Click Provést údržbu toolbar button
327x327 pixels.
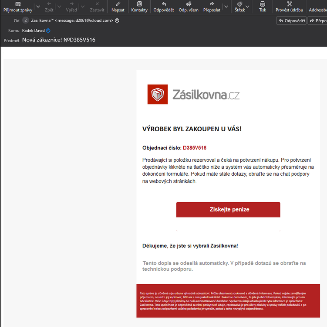289,7
